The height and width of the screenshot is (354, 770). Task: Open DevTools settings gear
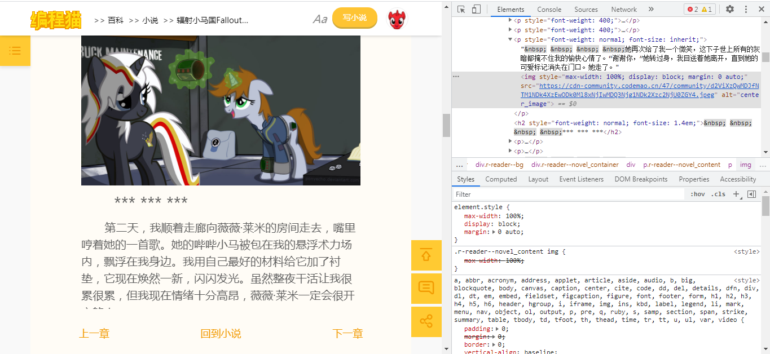730,9
